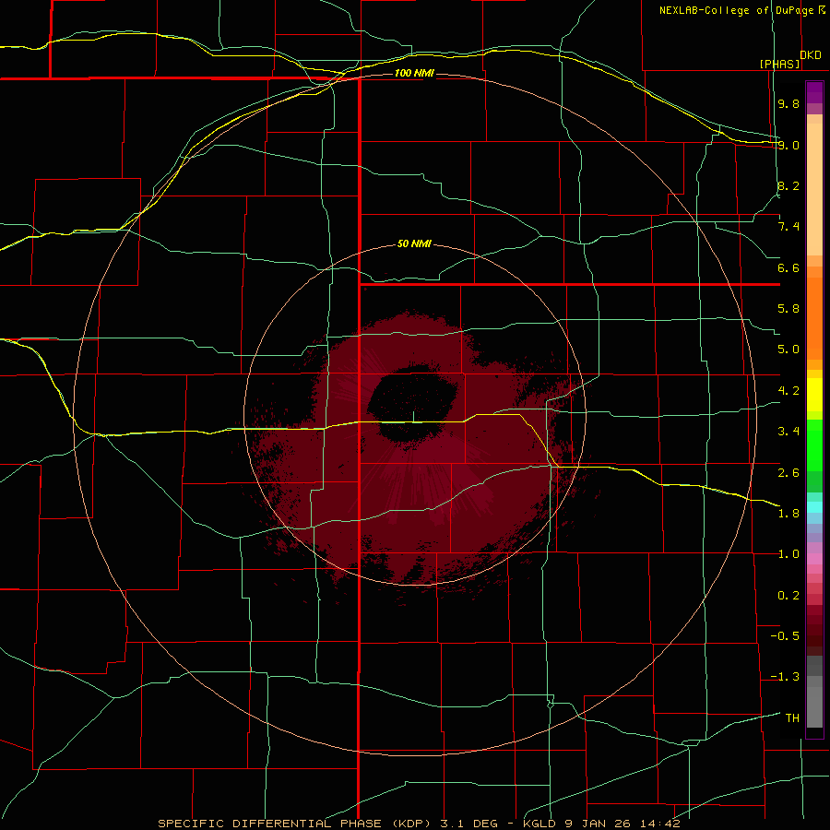Click the cyan color band on scale

pyautogui.click(x=814, y=506)
